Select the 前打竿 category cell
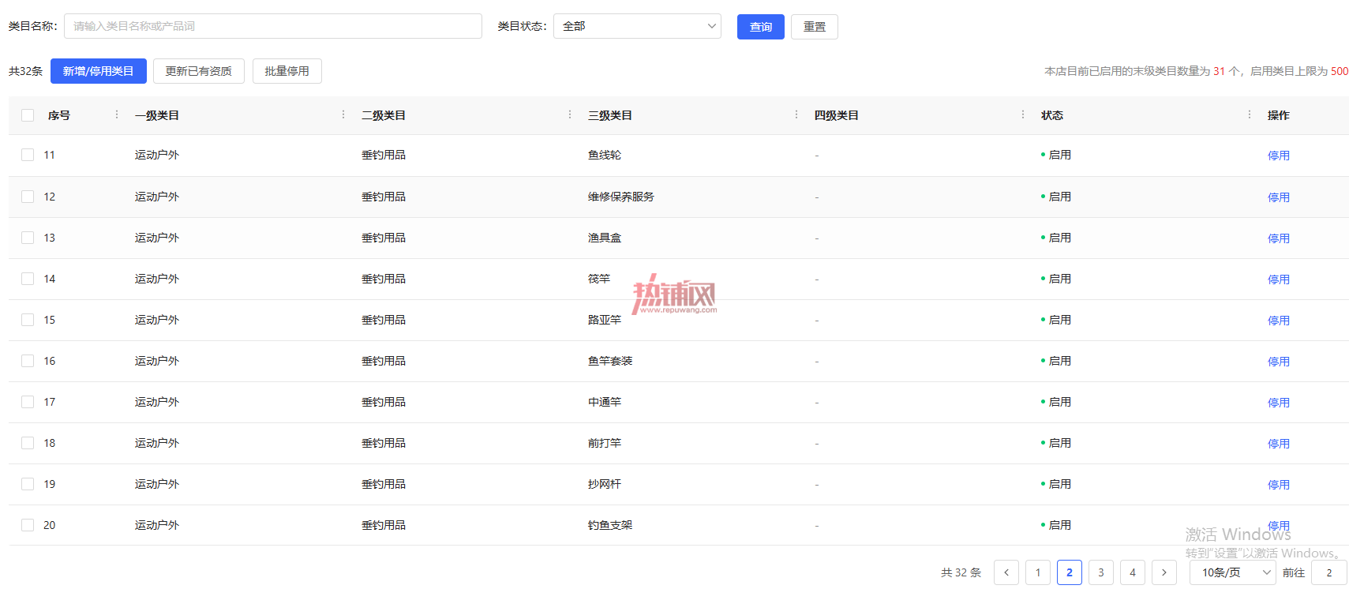1349x589 pixels. click(x=605, y=443)
